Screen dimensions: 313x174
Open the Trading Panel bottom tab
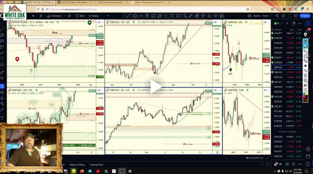[x=96, y=165]
